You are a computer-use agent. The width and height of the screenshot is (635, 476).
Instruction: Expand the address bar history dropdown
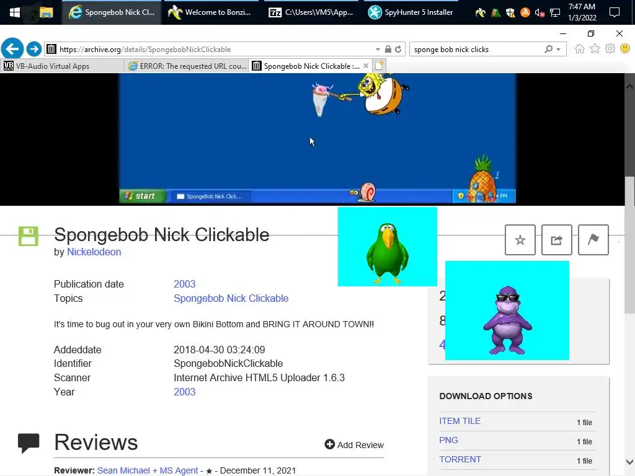378,49
